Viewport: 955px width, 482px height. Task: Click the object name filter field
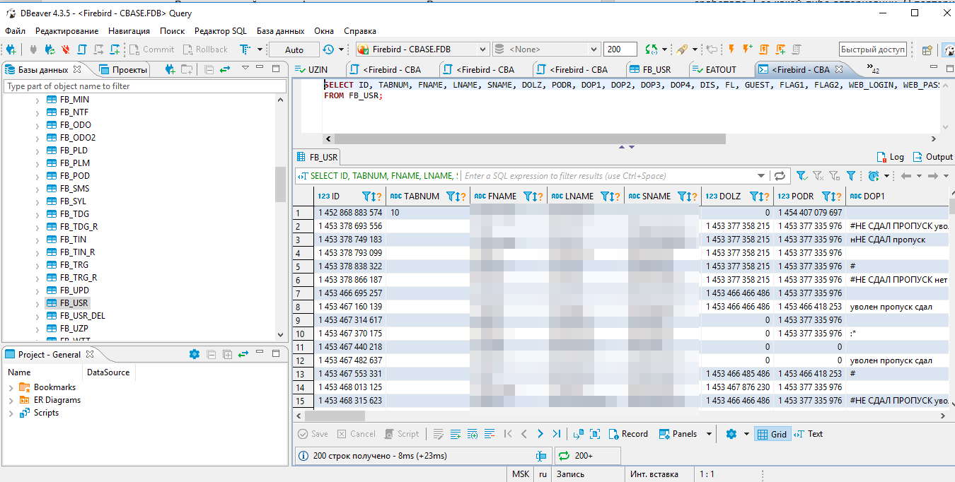(x=141, y=86)
